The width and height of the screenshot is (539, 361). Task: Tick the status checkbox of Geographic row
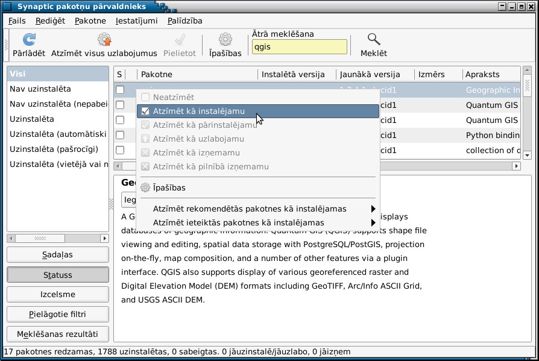(120, 90)
